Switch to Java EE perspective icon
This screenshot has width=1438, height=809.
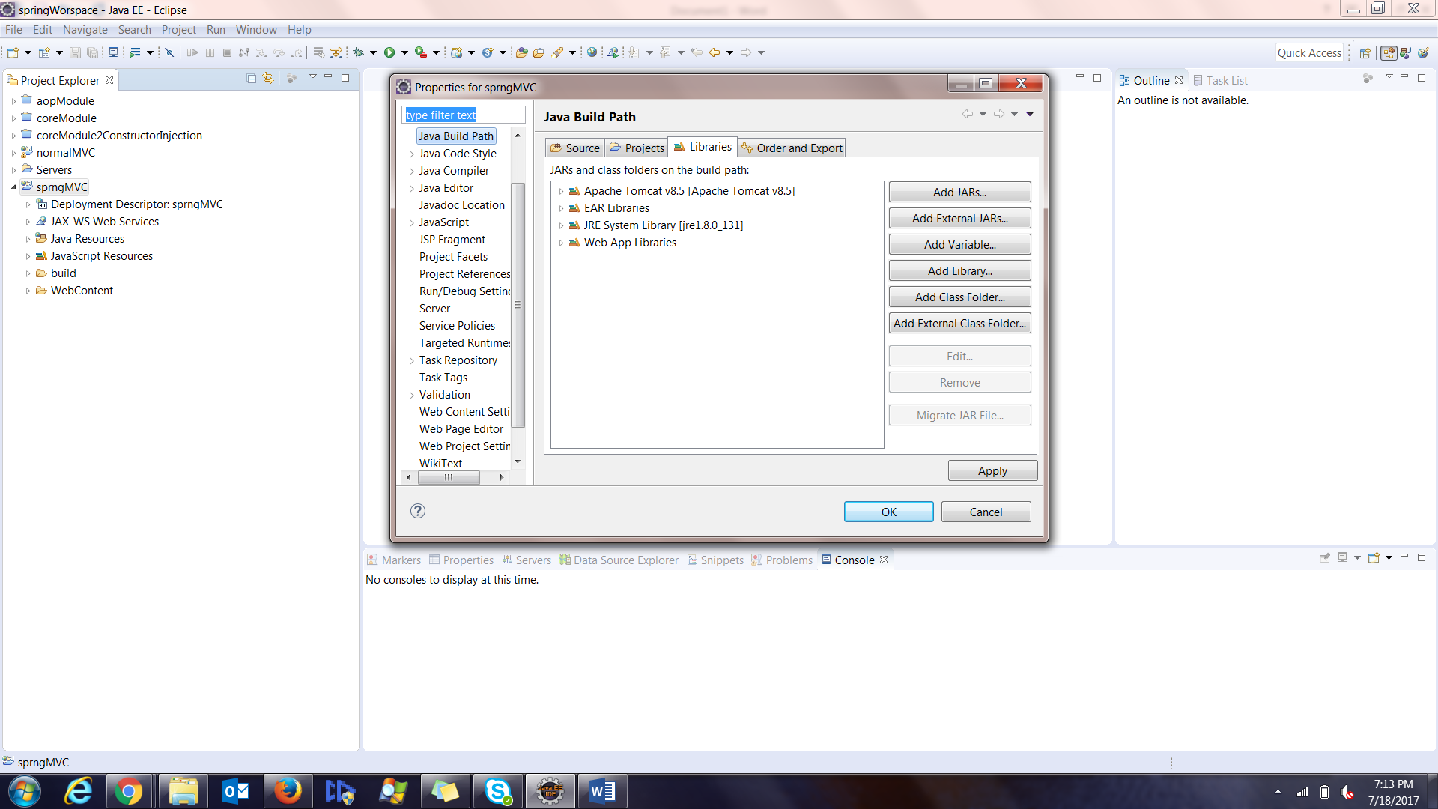1389,53
